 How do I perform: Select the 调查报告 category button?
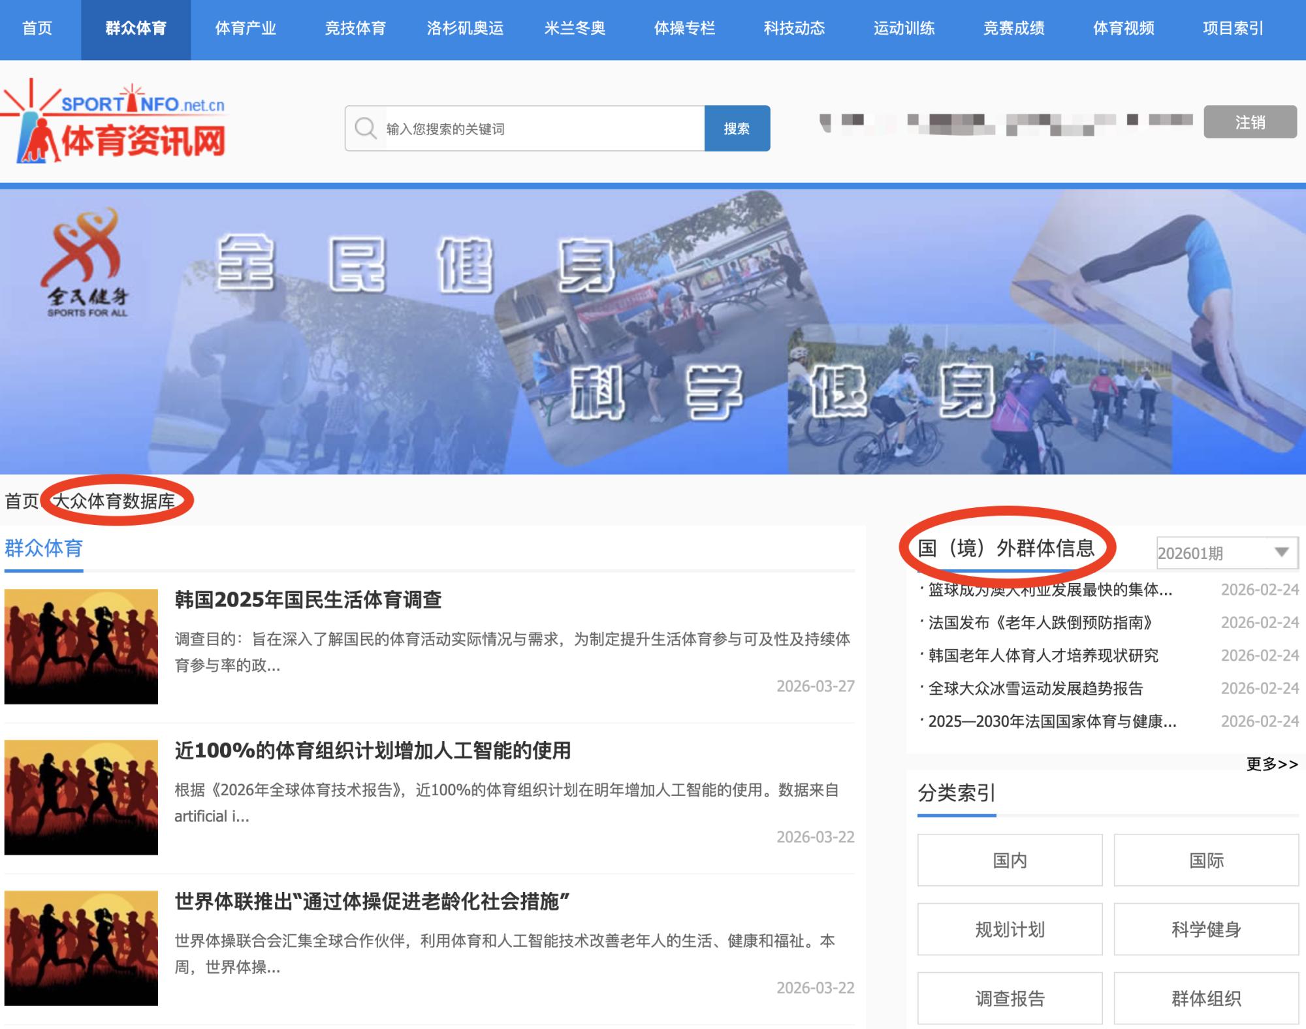[x=1010, y=998]
